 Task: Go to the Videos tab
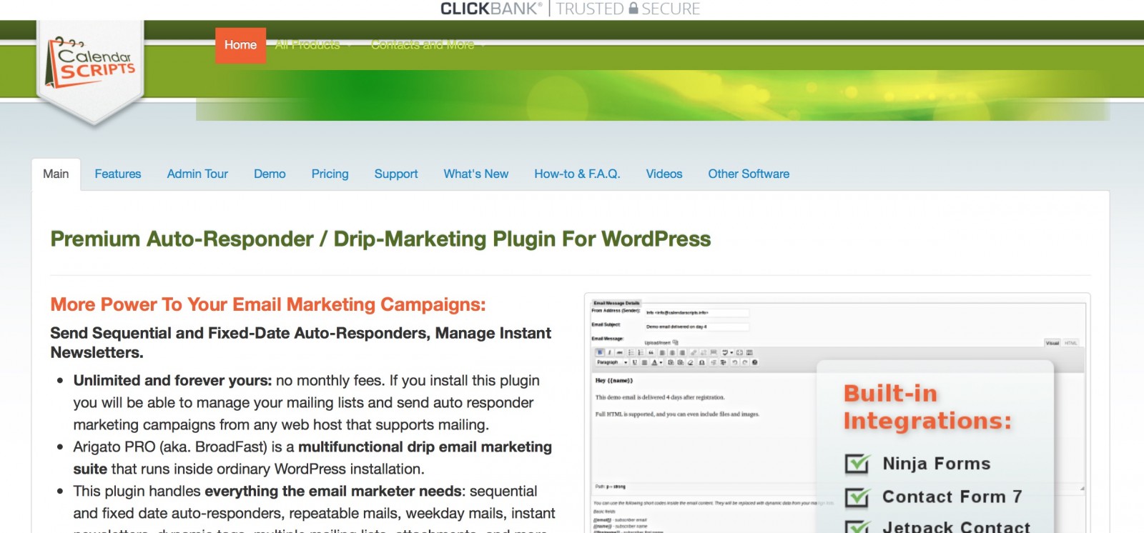pyautogui.click(x=664, y=174)
